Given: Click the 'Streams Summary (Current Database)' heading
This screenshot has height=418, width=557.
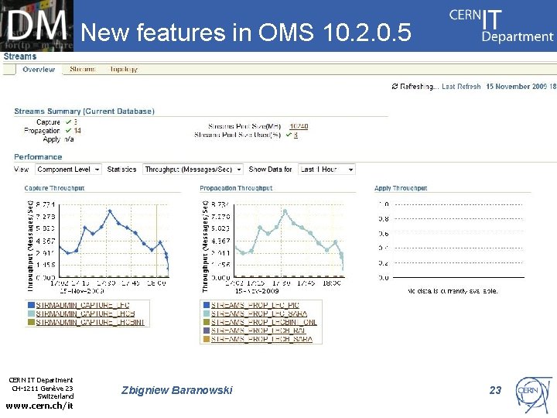Looking at the screenshot, I should point(84,111).
